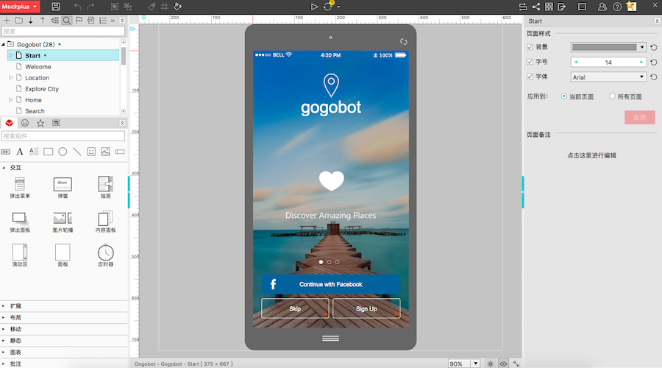Toggle the 字体 font checkbox
The image size is (662, 368).
[x=530, y=77]
